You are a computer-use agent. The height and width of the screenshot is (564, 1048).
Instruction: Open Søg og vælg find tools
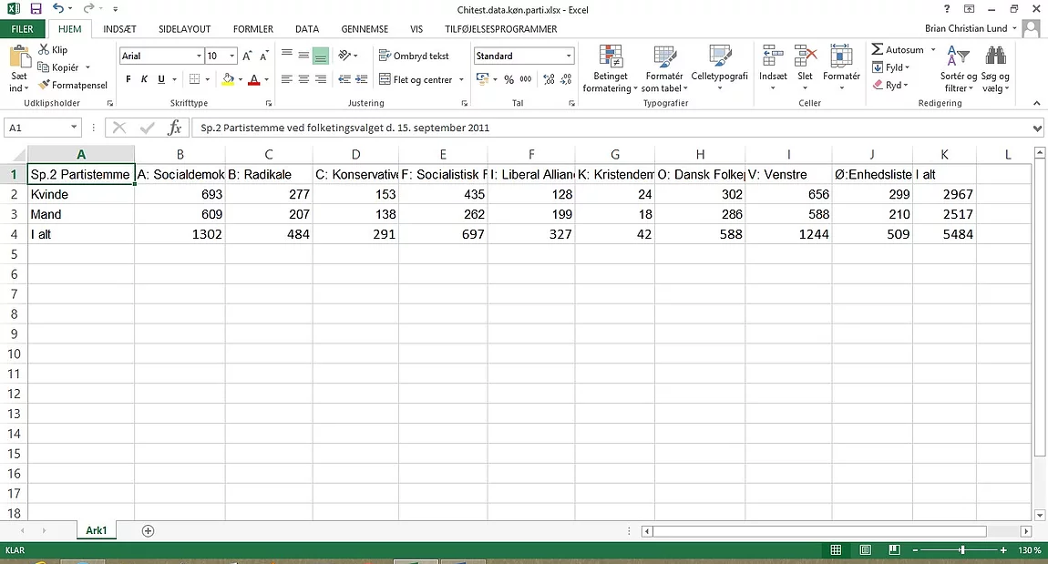point(995,69)
